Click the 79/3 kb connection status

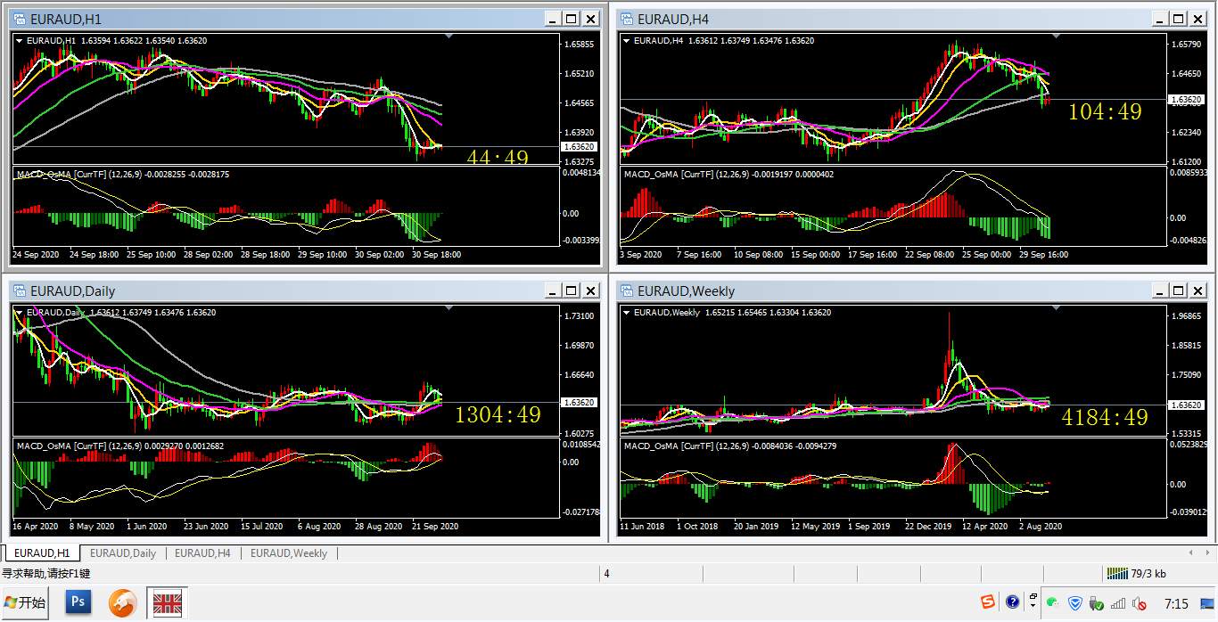click(1148, 574)
